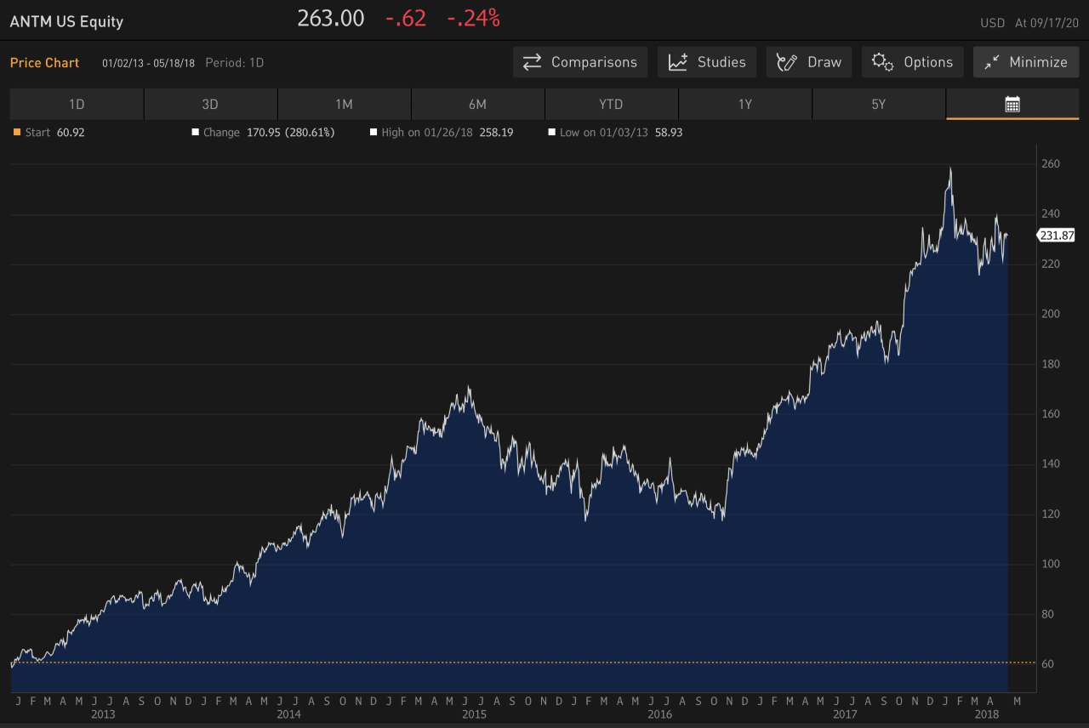The height and width of the screenshot is (728, 1089).
Task: Open the Comparisons tool
Action: [x=580, y=62]
